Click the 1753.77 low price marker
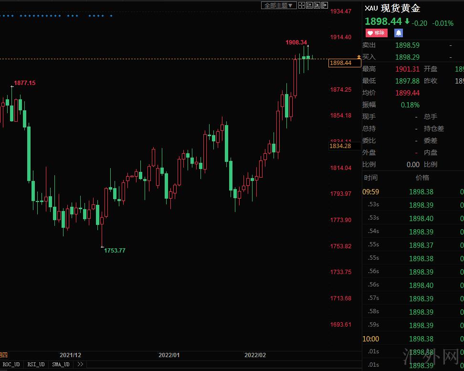464x371 pixels. pyautogui.click(x=115, y=251)
